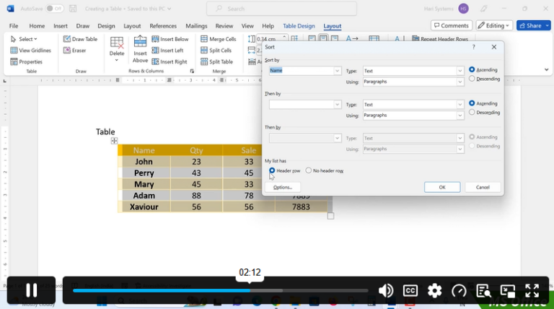Open Sort dialog help question mark
The height and width of the screenshot is (309, 554).
click(x=473, y=47)
